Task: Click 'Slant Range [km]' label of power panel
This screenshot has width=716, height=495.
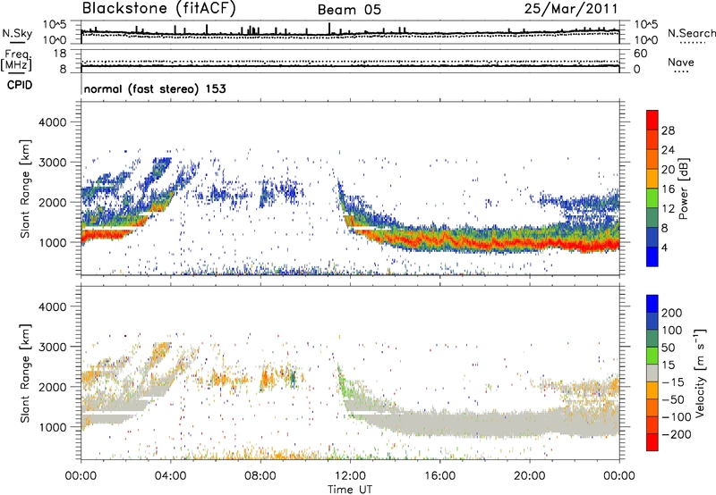Action: [25, 189]
